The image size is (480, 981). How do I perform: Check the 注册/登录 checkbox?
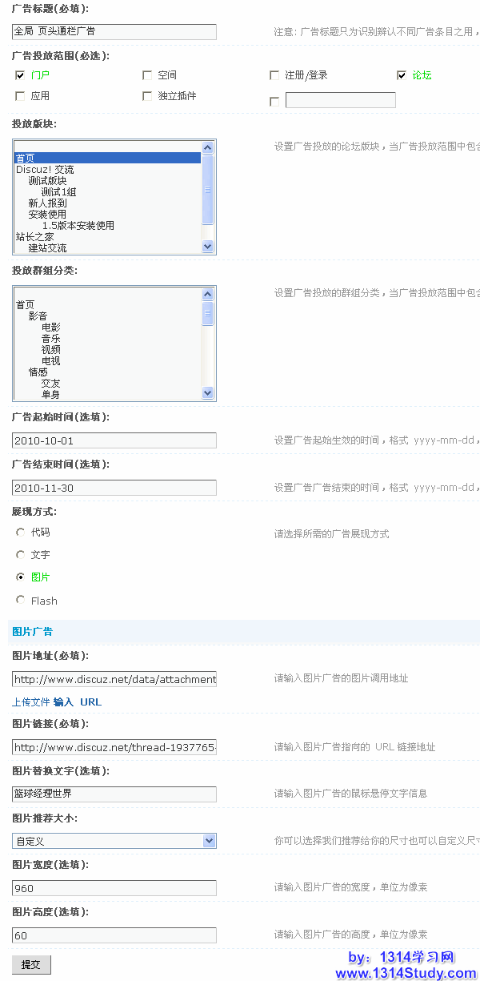coord(274,75)
